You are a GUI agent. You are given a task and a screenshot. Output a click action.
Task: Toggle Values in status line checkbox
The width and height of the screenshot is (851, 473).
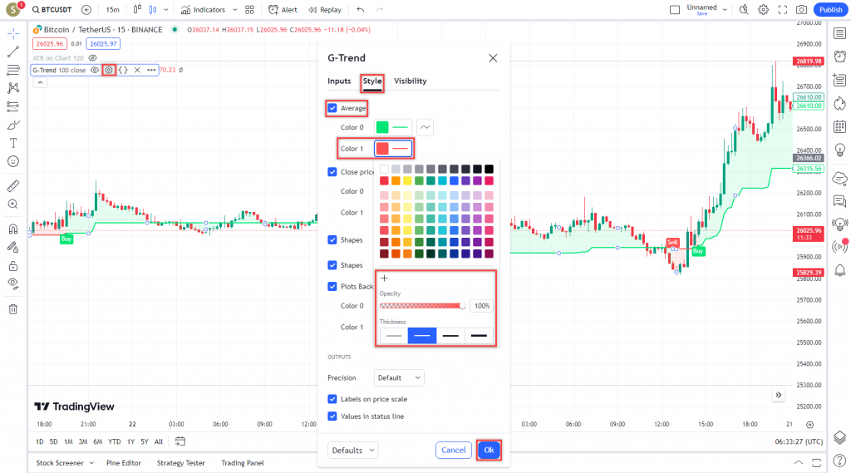[332, 416]
